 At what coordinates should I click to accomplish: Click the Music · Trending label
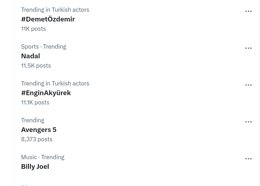click(42, 157)
